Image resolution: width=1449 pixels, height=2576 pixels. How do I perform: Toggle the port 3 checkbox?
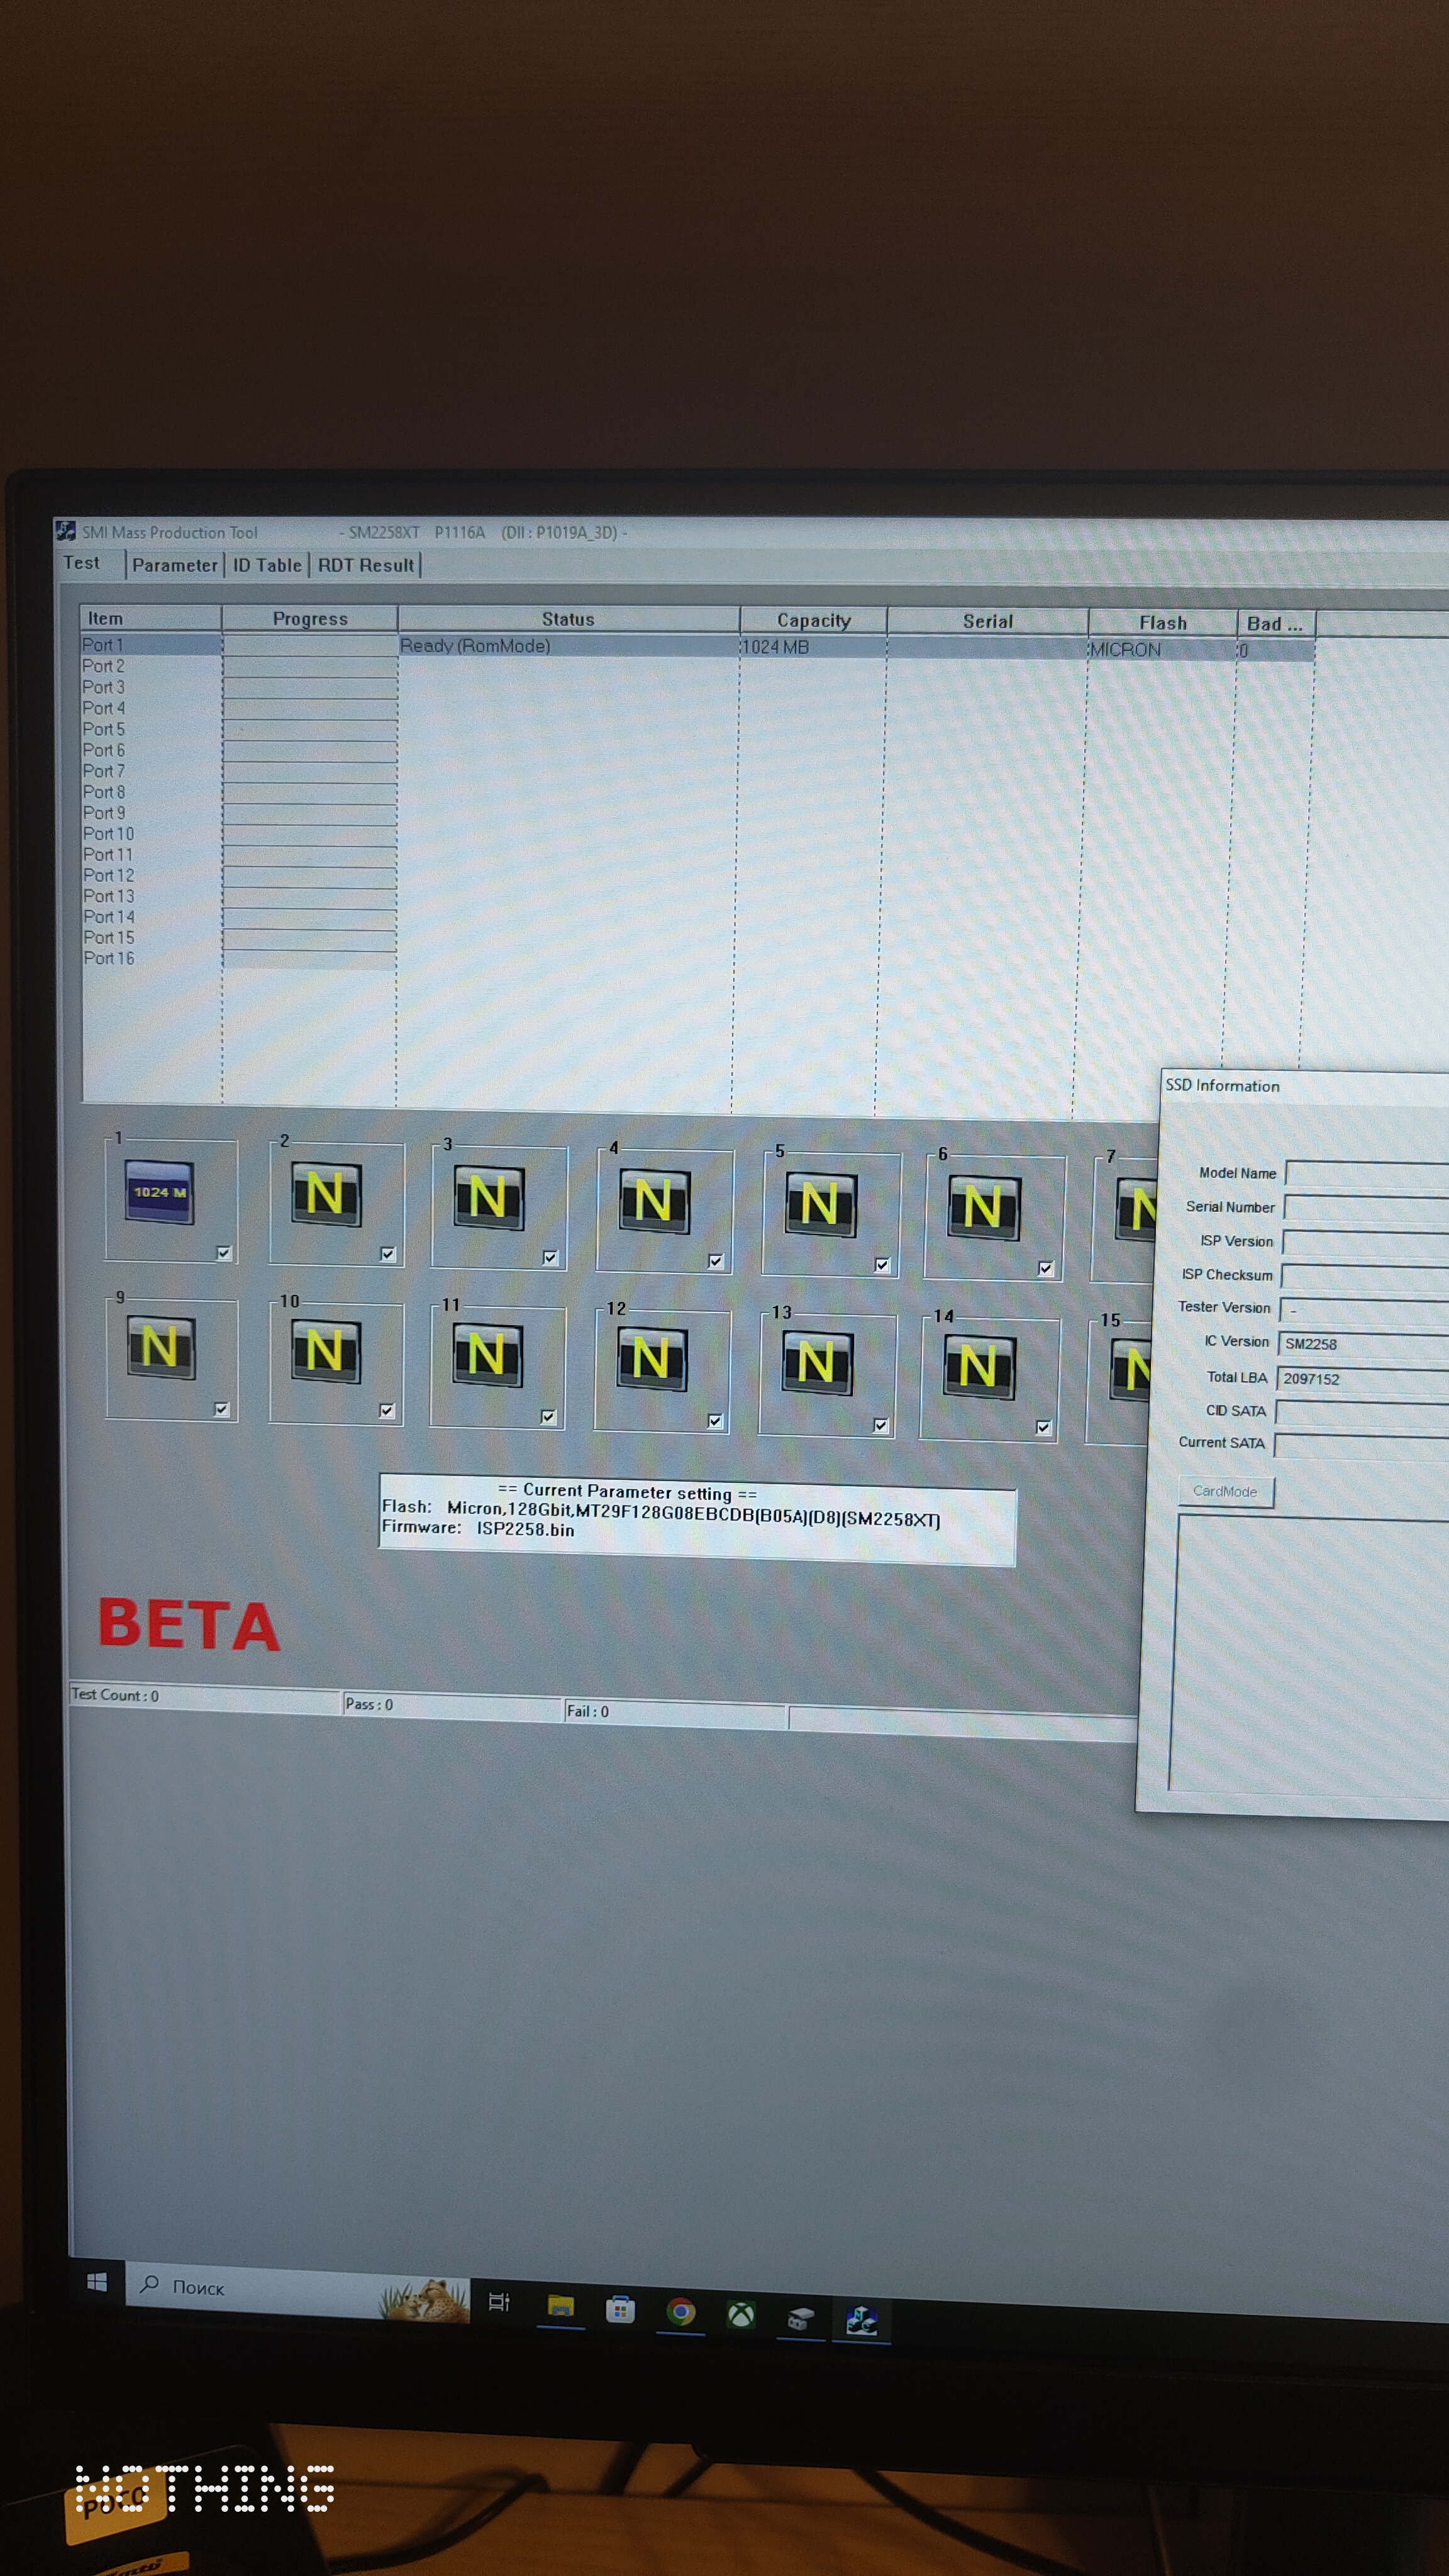[550, 1258]
